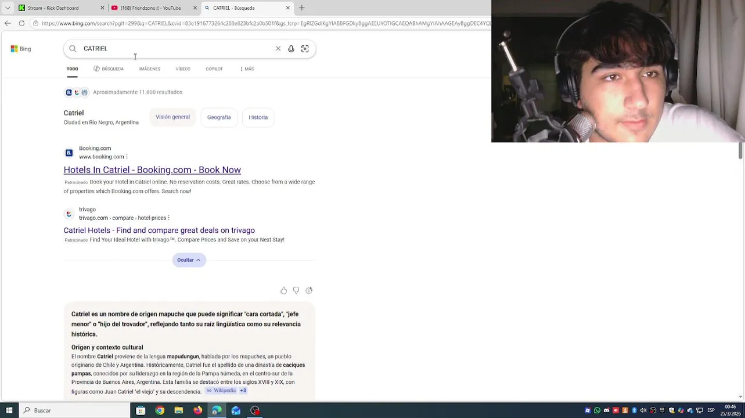Open the tab search dropdown arrow
The width and height of the screenshot is (745, 418).
pos(8,8)
